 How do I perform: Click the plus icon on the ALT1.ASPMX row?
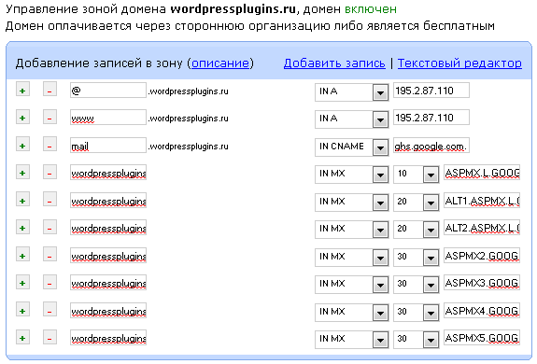click(22, 201)
